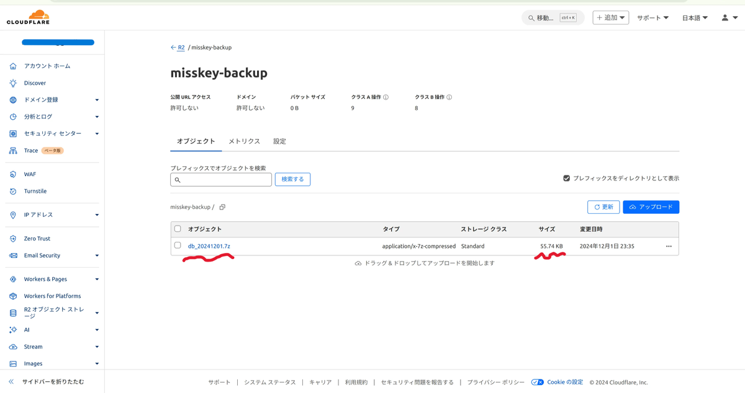Expand セキュリティ センター sidebar arrow
The image size is (745, 393).
(x=97, y=133)
